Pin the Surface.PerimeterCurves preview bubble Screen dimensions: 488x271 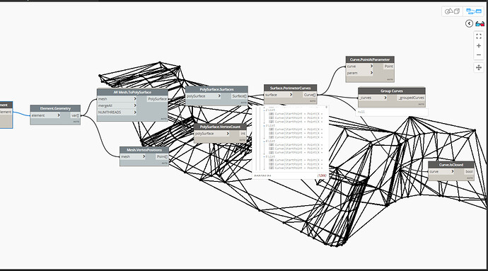[x=327, y=107]
